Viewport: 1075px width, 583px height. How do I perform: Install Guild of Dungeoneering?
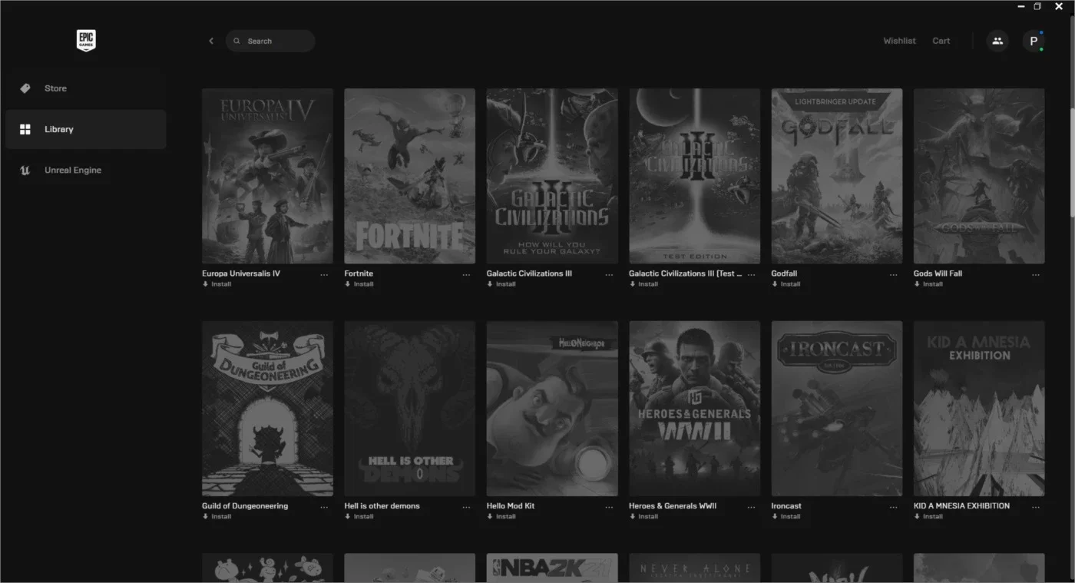coord(217,517)
